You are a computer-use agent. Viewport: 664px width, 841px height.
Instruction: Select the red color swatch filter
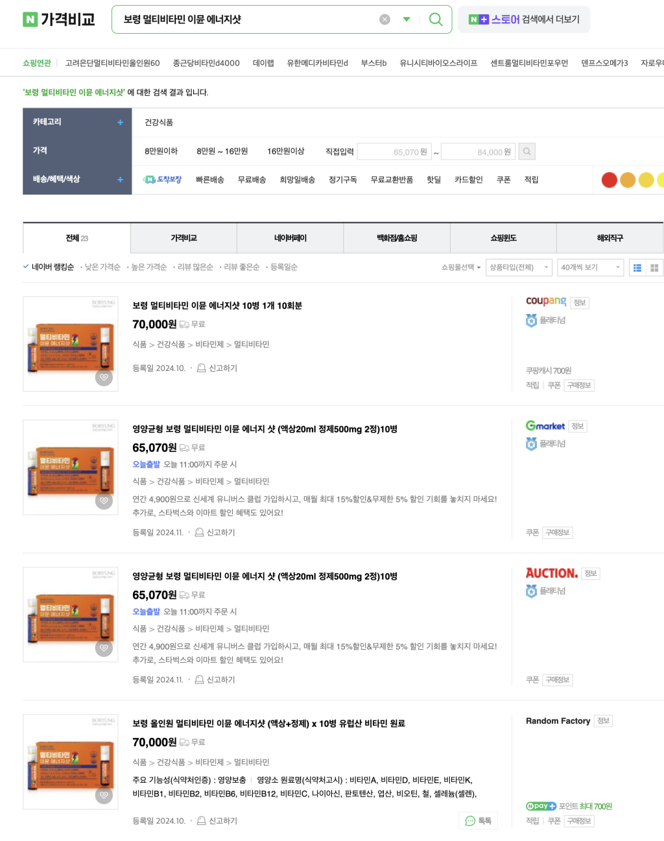pyautogui.click(x=609, y=180)
